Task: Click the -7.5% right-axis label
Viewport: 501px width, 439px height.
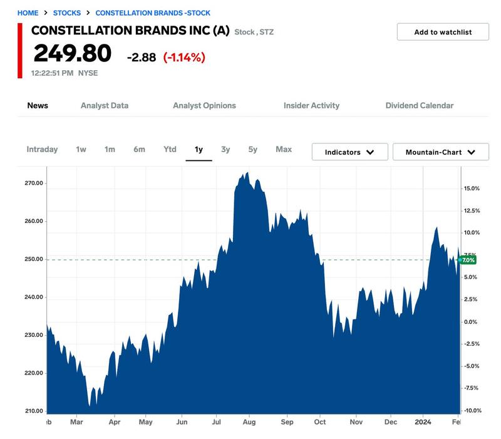Action: [472, 388]
